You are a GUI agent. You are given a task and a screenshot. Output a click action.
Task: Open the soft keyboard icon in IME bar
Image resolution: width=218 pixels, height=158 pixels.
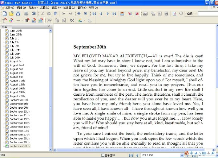coord(204,153)
